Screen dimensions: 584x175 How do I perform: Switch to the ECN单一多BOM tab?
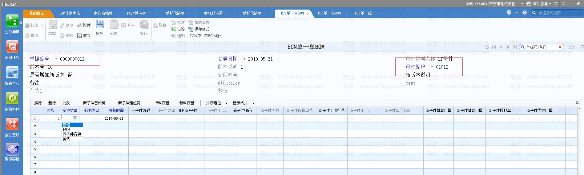(x=329, y=13)
